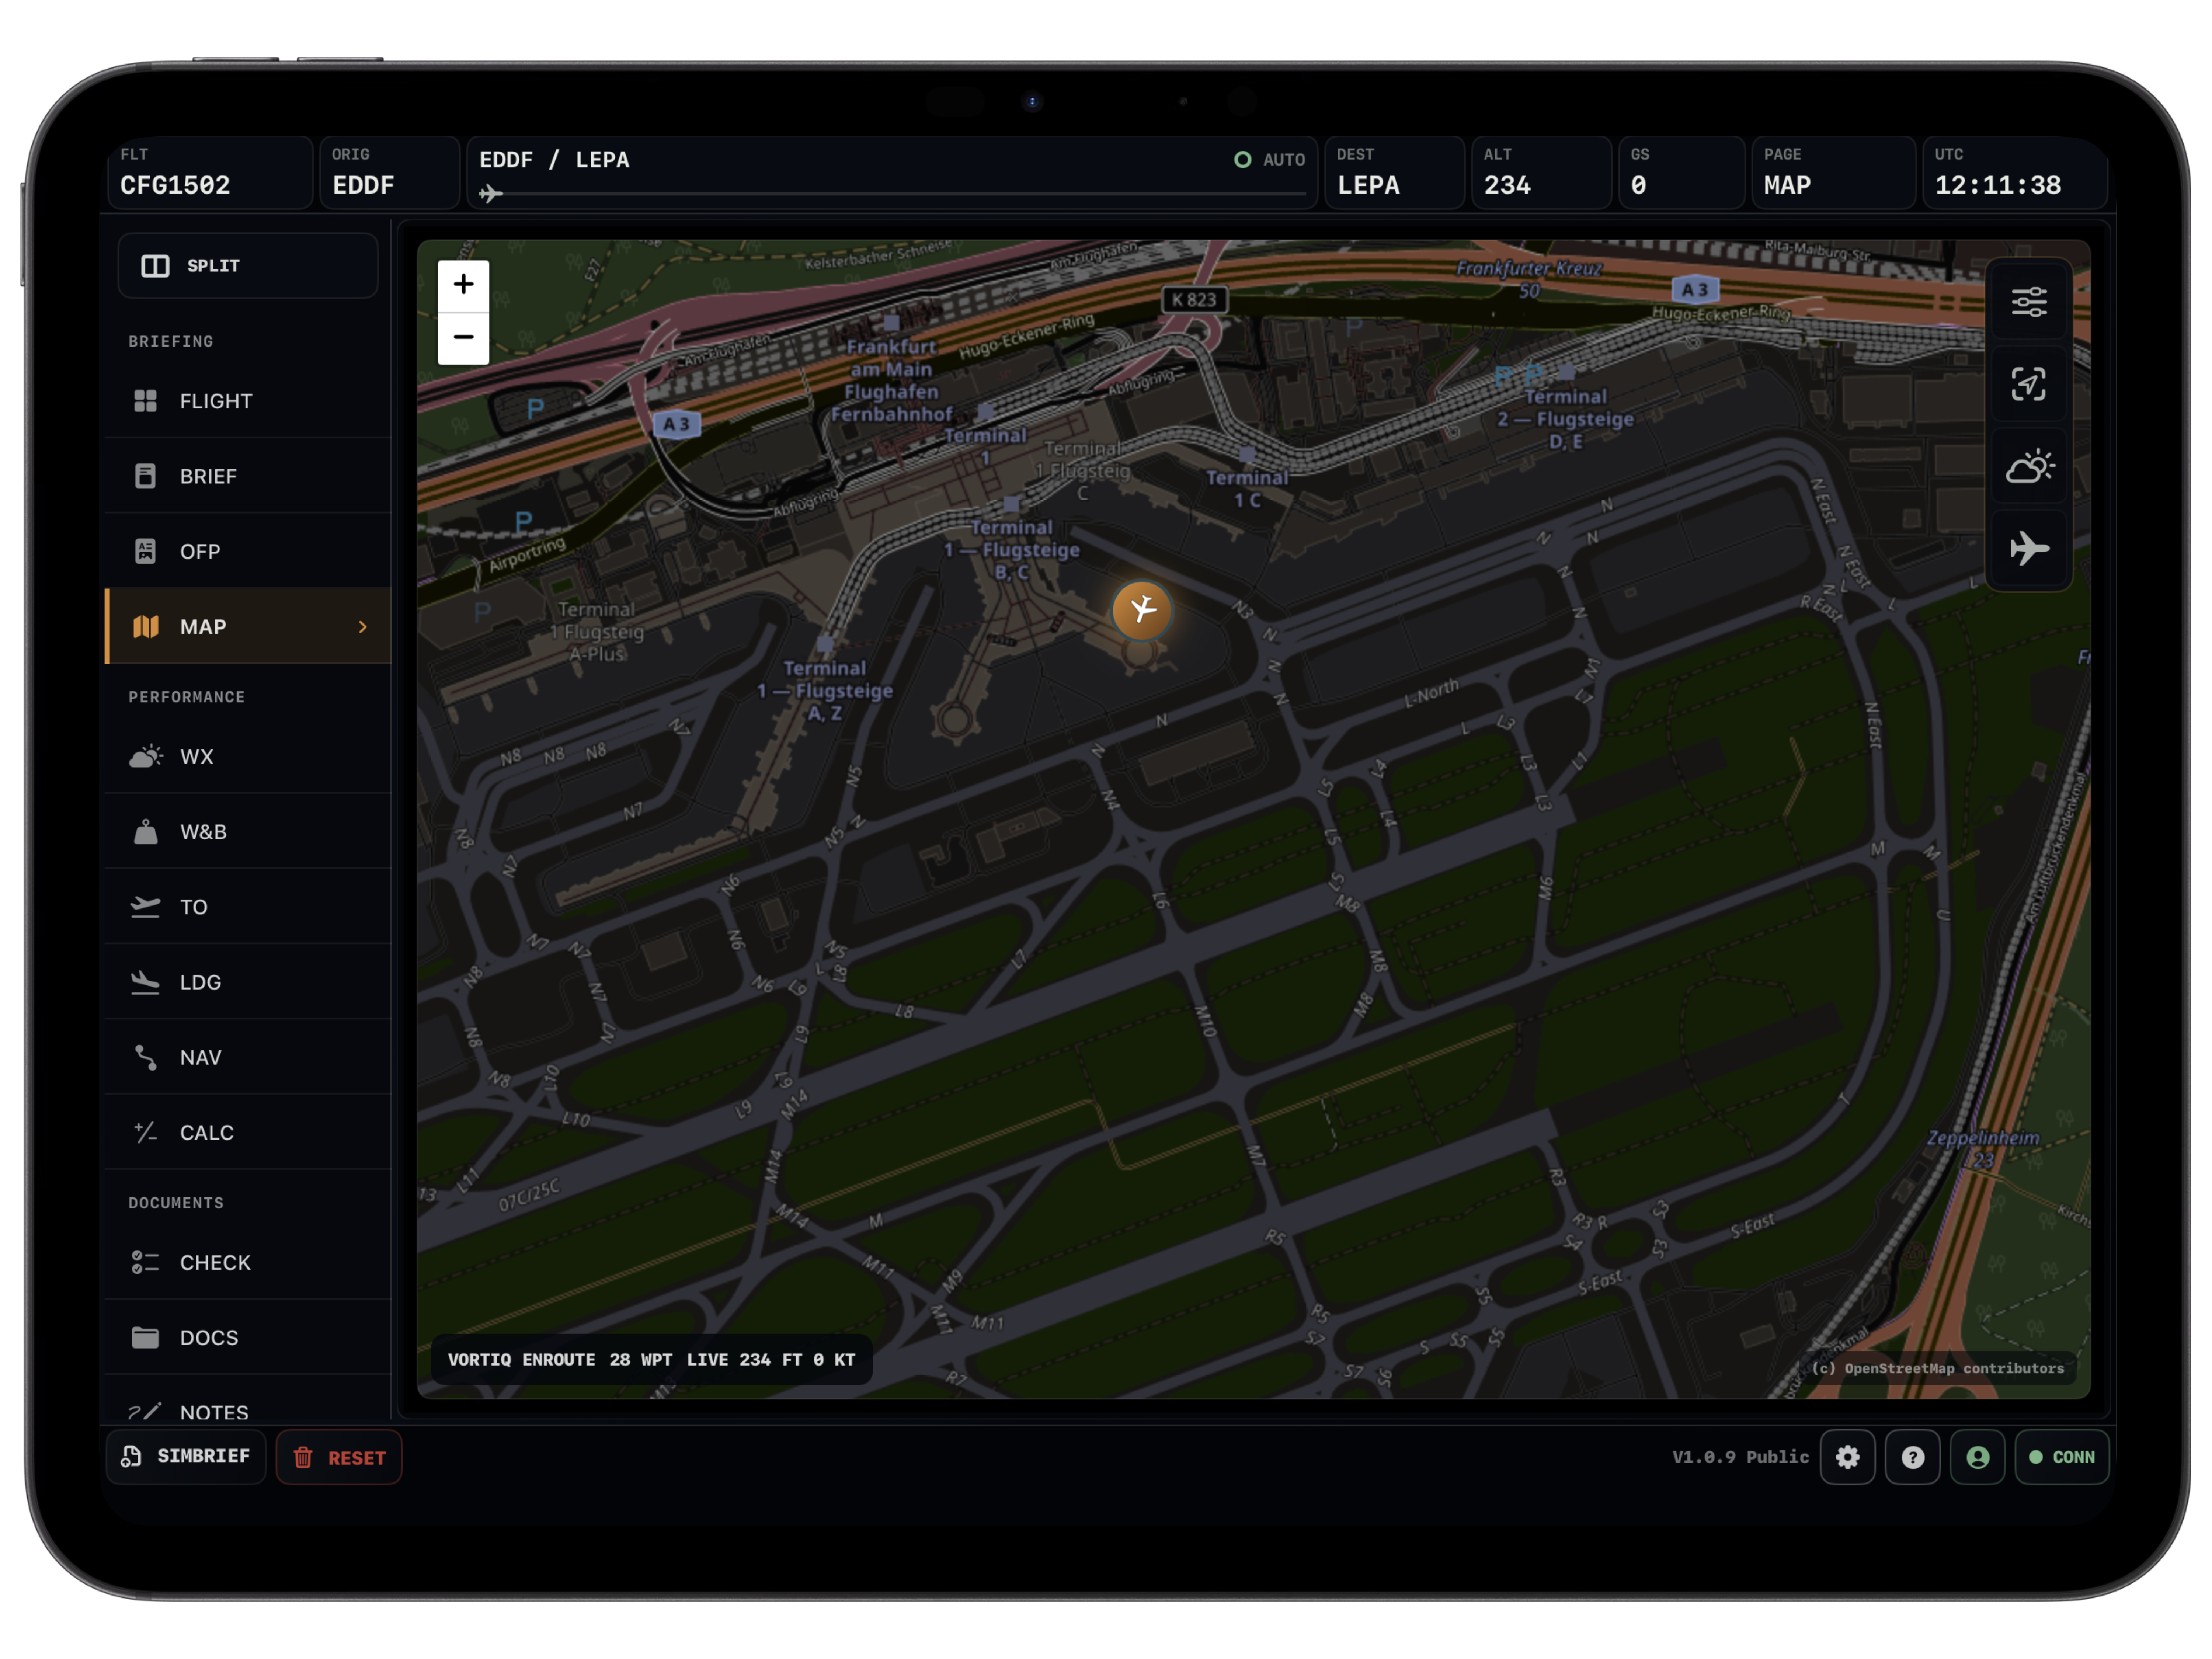Screen dimensions: 2212x1659
Task: Click the red RESET button
Action: tap(339, 1457)
